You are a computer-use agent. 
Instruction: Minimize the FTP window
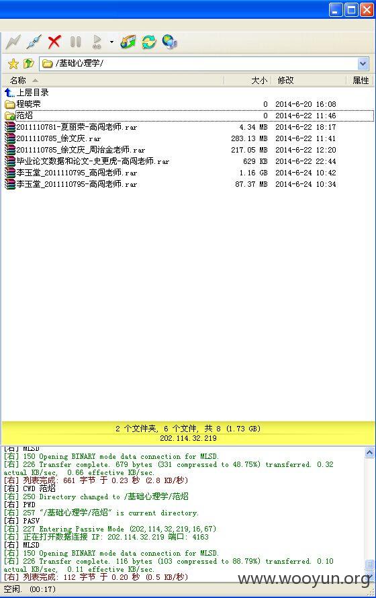(336, 10)
